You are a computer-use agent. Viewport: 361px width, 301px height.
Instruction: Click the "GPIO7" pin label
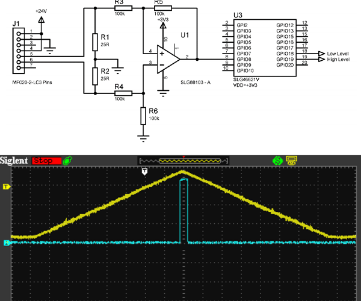[x=244, y=54]
